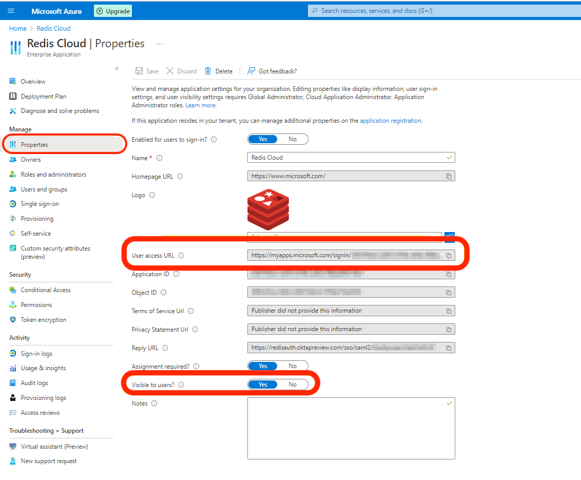
Task: Open Users and groups in sidebar
Action: pyautogui.click(x=44, y=189)
